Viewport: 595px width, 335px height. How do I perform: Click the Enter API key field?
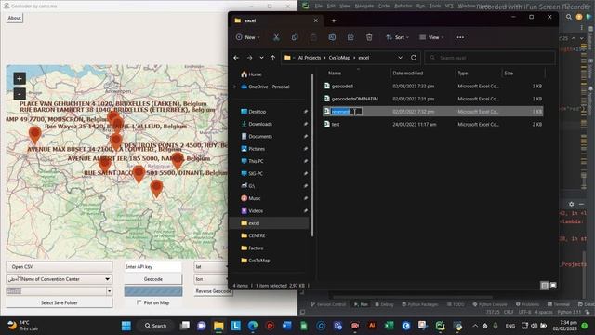coord(152,267)
